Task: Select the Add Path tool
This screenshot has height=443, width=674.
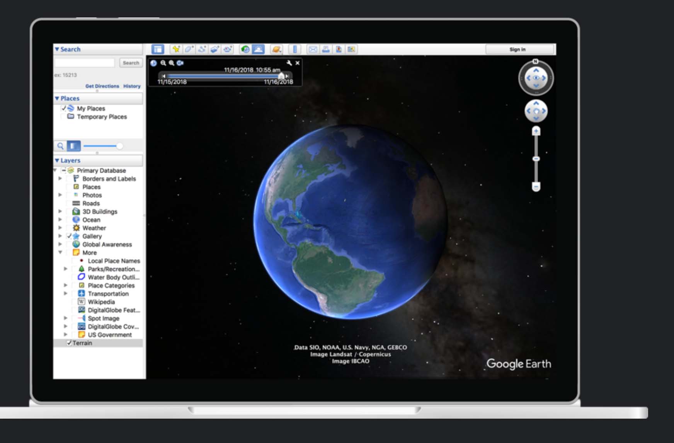Action: coord(201,49)
